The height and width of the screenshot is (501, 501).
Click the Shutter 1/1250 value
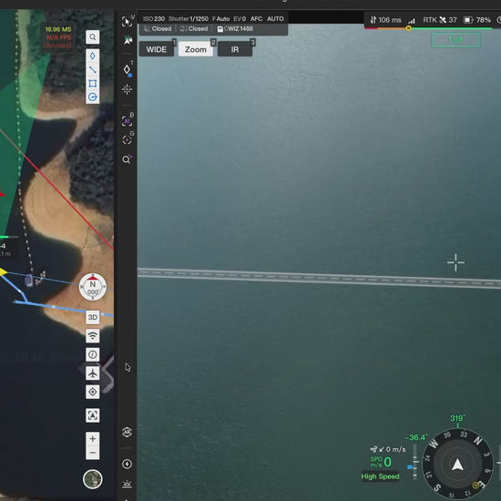pyautogui.click(x=189, y=19)
